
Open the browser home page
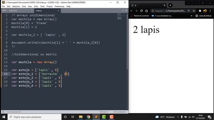(x=146, y=11)
